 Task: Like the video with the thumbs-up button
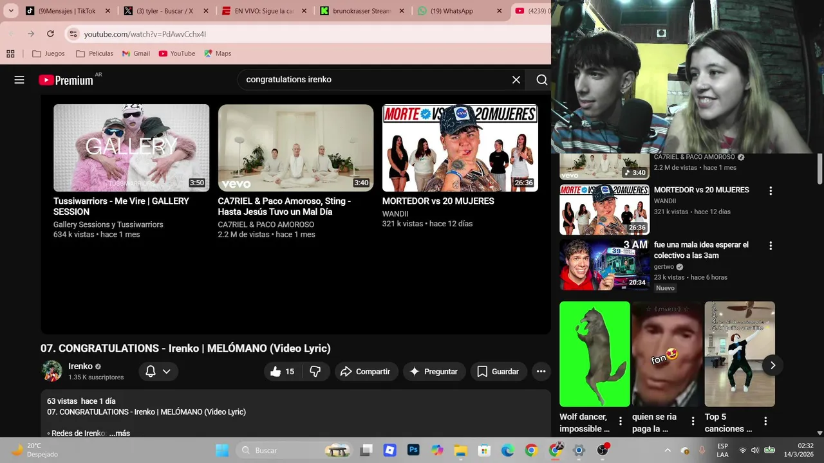tap(282, 371)
